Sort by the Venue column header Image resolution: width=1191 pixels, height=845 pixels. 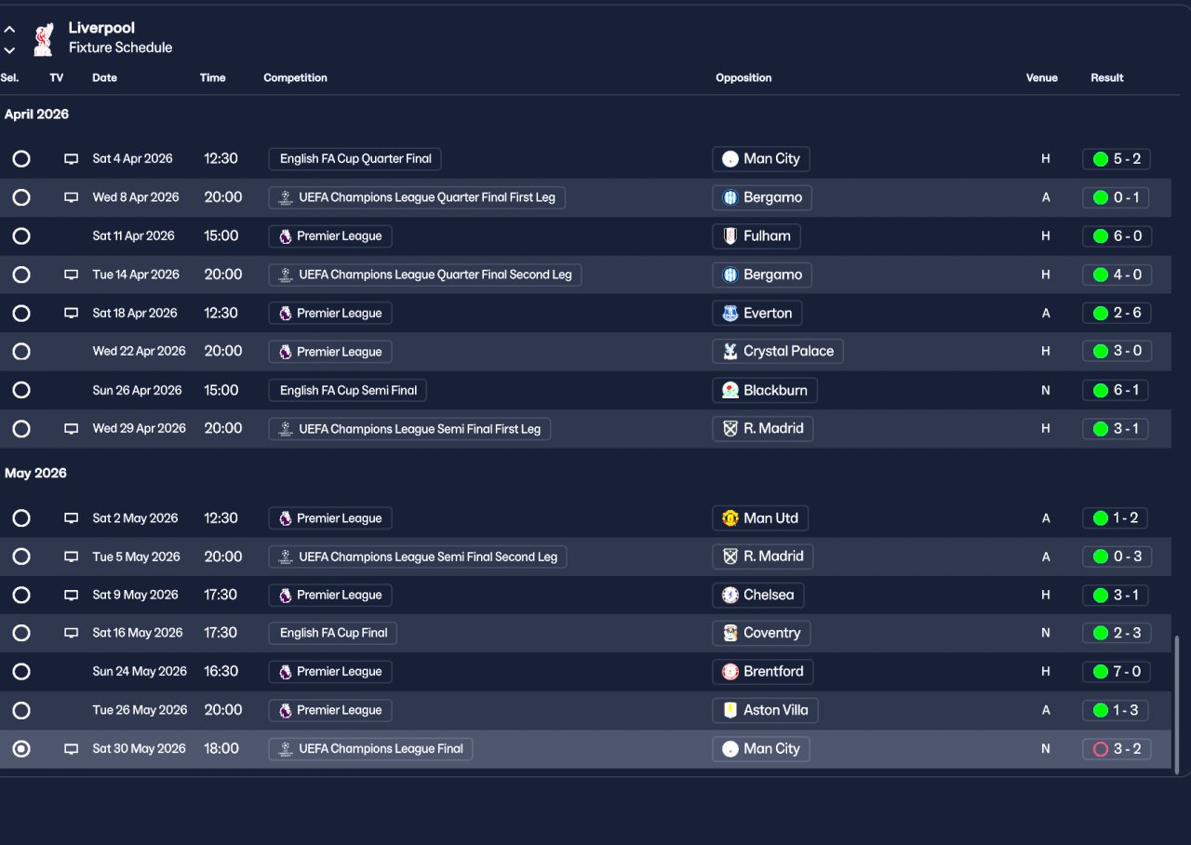(x=1042, y=78)
